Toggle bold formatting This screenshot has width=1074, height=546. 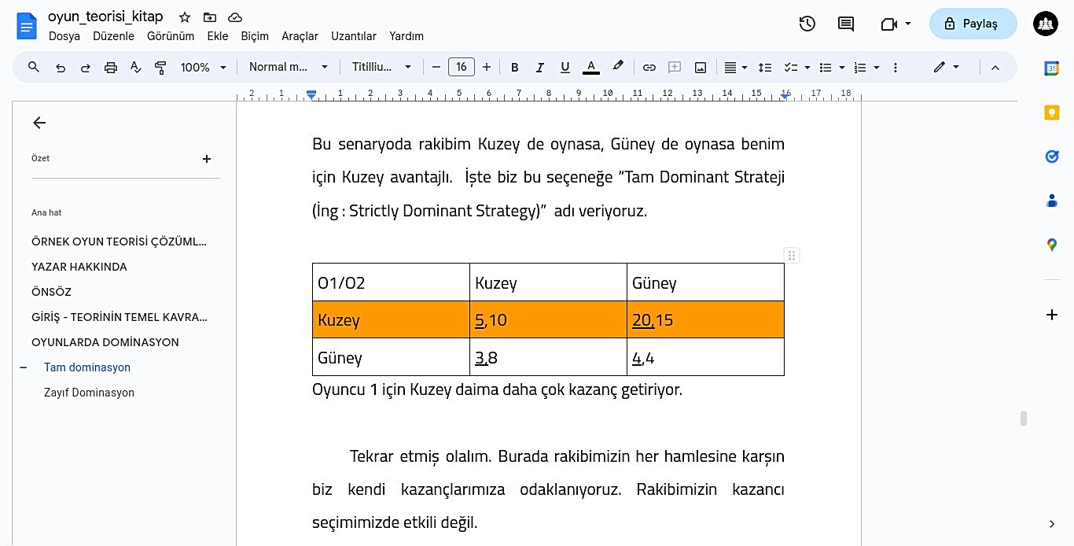coord(514,68)
